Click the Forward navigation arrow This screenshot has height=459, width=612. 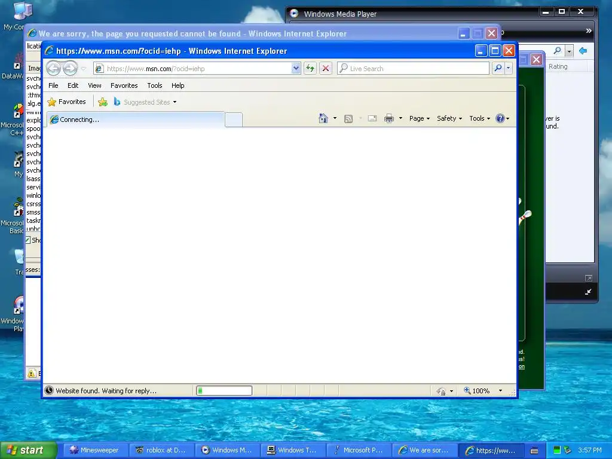click(71, 69)
